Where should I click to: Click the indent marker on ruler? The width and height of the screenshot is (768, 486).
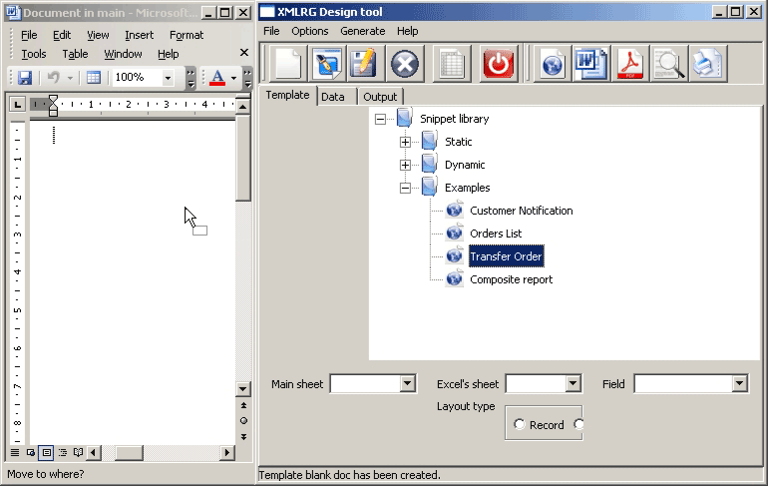point(53,106)
